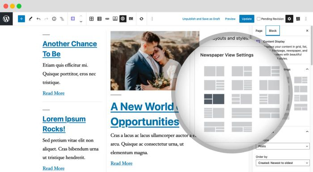Select the dark highlighted newspaper layout thumbnail
This screenshot has width=313, height=172.
pyautogui.click(x=214, y=99)
